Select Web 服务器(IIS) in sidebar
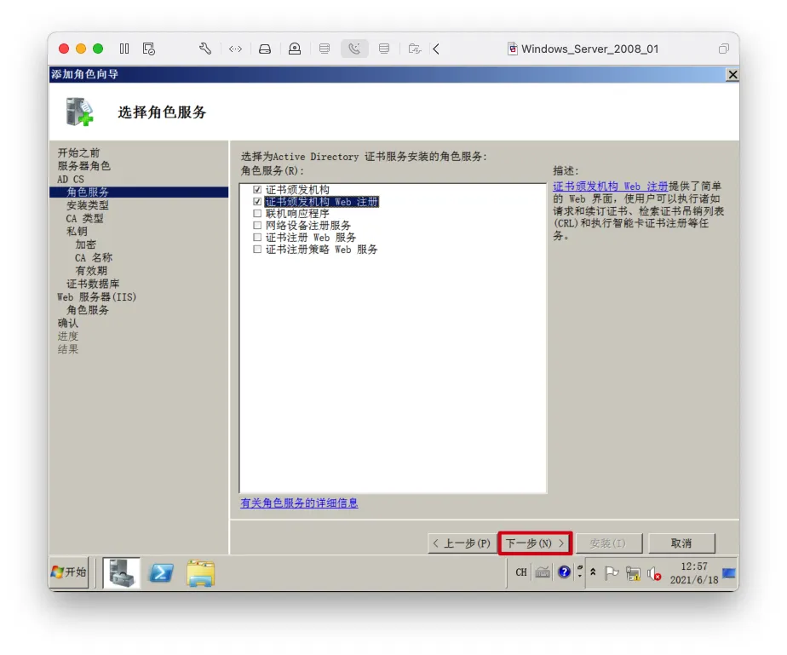The image size is (787, 655). click(x=96, y=296)
